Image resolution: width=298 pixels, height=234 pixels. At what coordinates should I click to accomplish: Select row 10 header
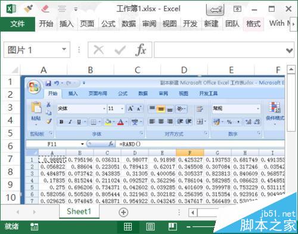tap(10, 197)
